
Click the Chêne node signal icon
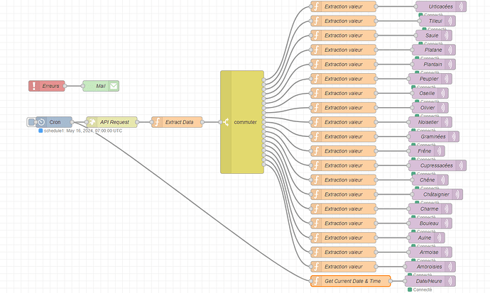pyautogui.click(x=443, y=179)
